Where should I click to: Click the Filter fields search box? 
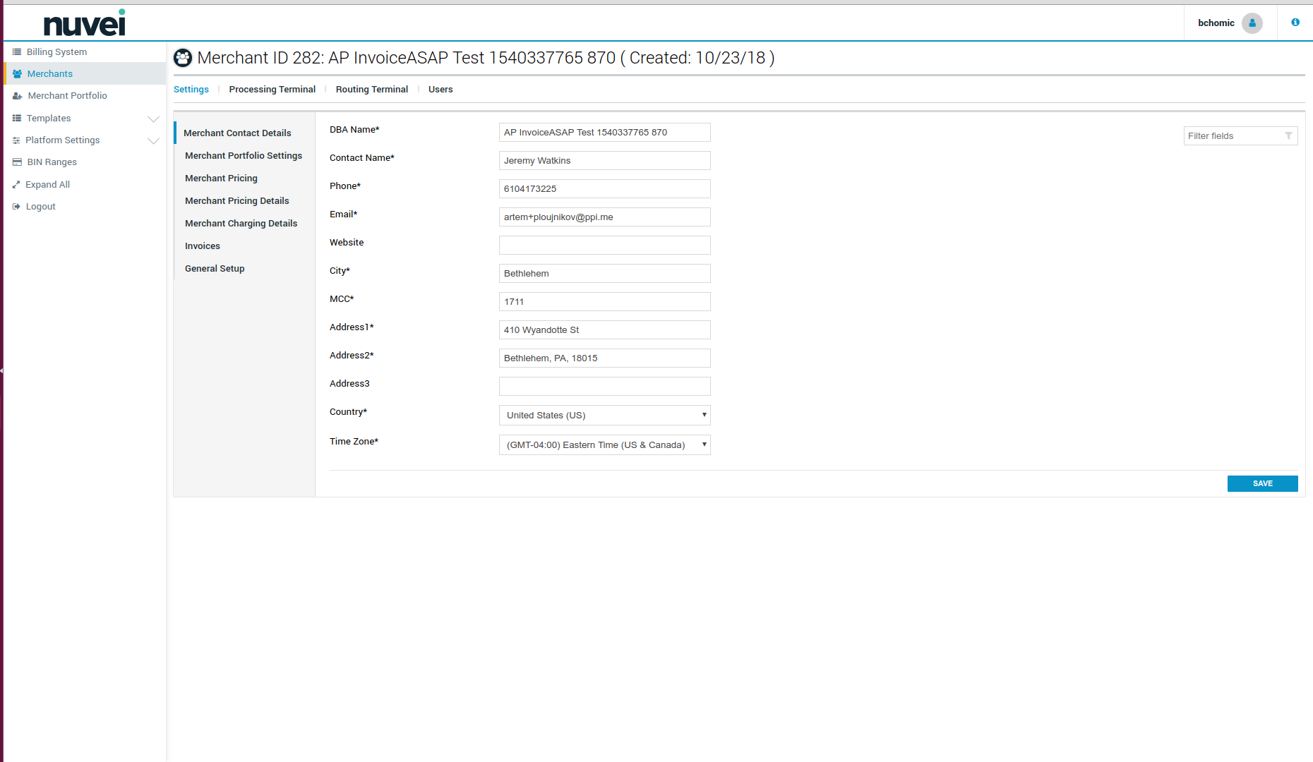point(1240,136)
